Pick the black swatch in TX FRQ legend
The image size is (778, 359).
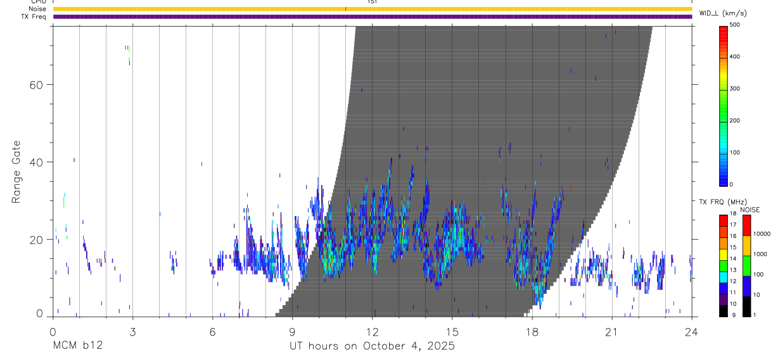(723, 310)
